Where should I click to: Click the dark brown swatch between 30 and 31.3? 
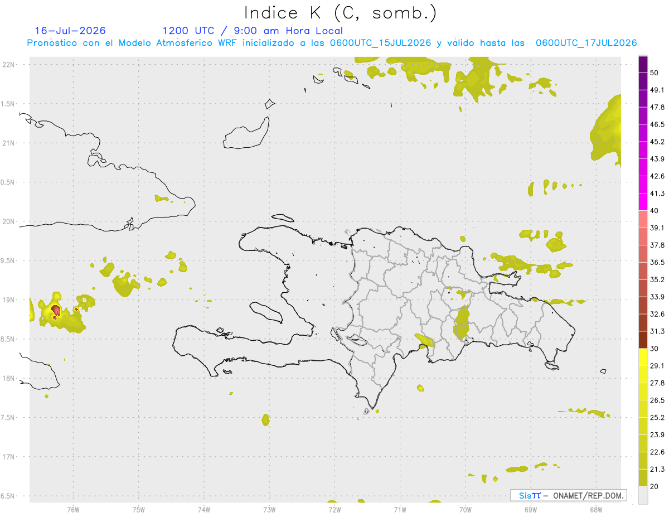point(643,340)
